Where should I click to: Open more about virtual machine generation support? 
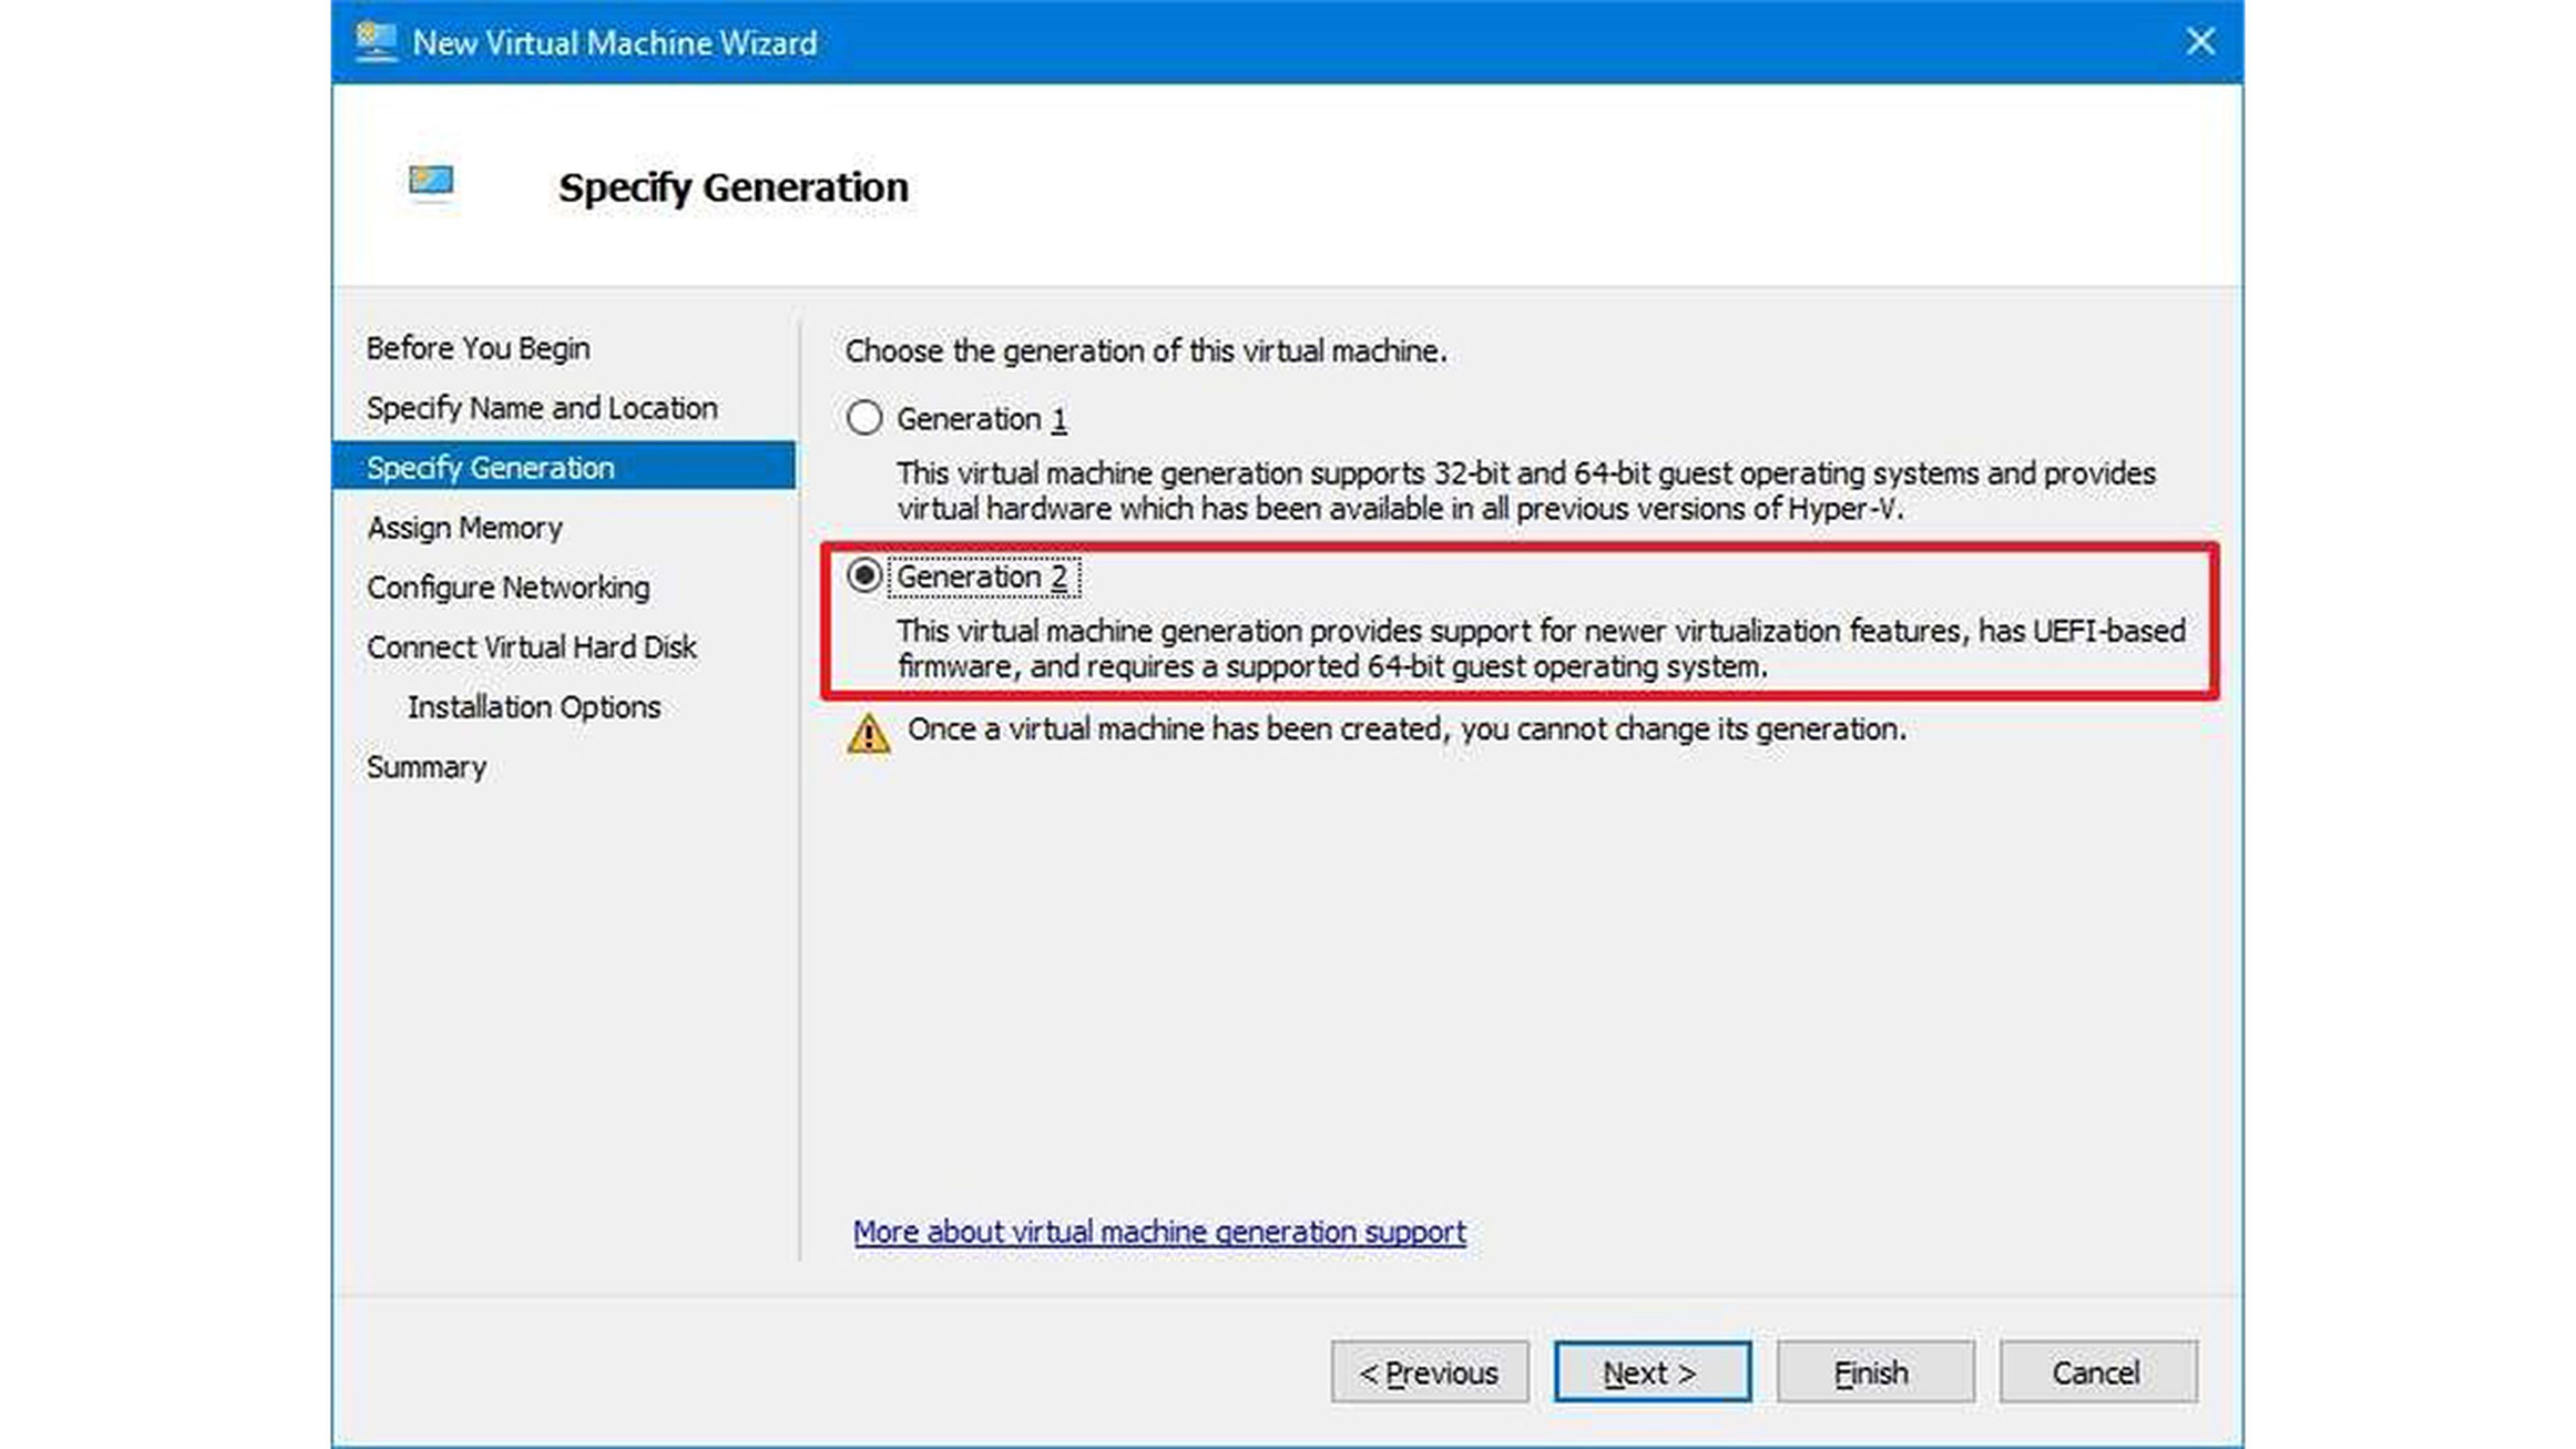(x=1159, y=1230)
